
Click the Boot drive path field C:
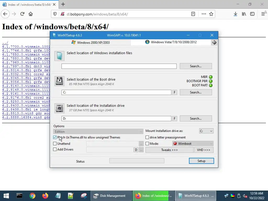[x=116, y=92]
